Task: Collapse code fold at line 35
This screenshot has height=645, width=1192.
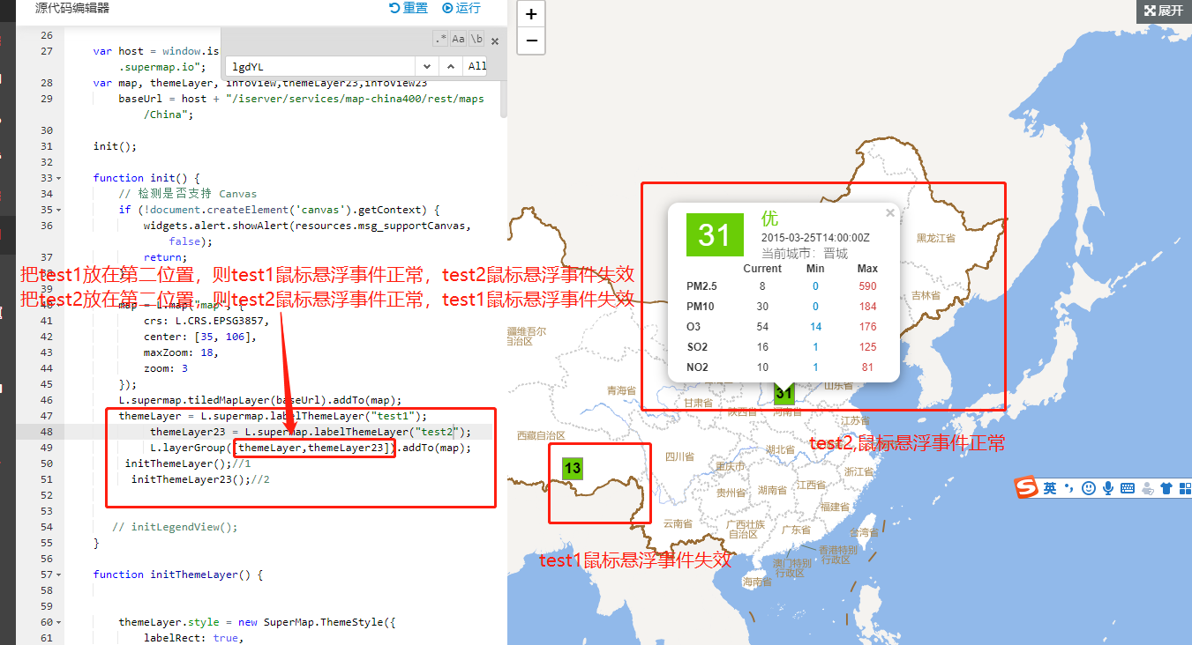Action: [x=59, y=210]
